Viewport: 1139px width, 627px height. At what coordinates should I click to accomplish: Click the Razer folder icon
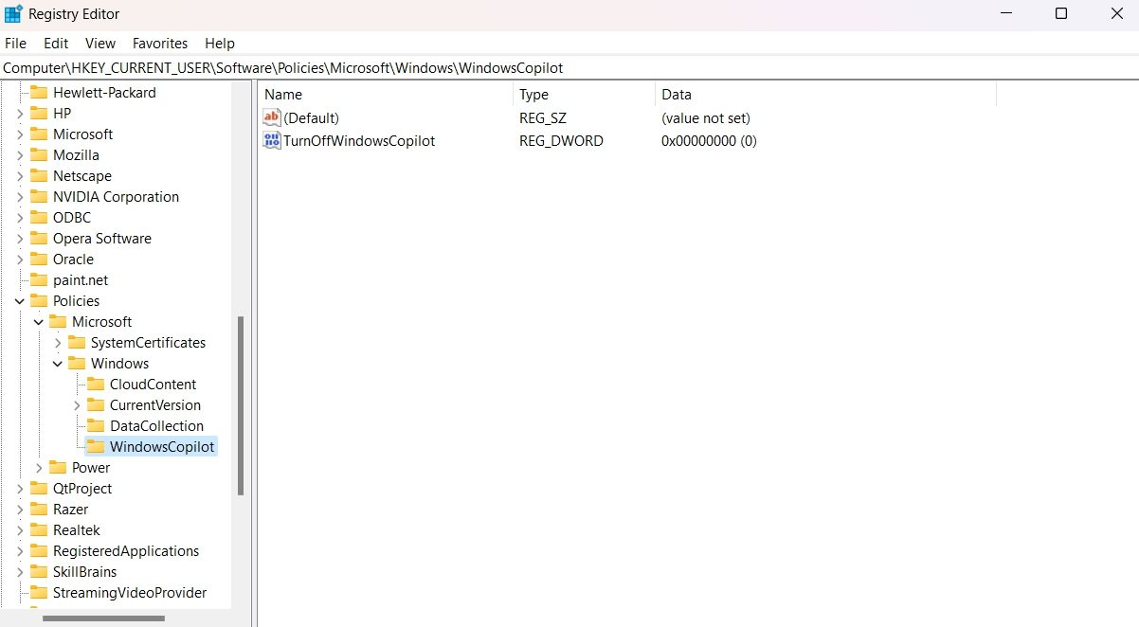point(39,510)
